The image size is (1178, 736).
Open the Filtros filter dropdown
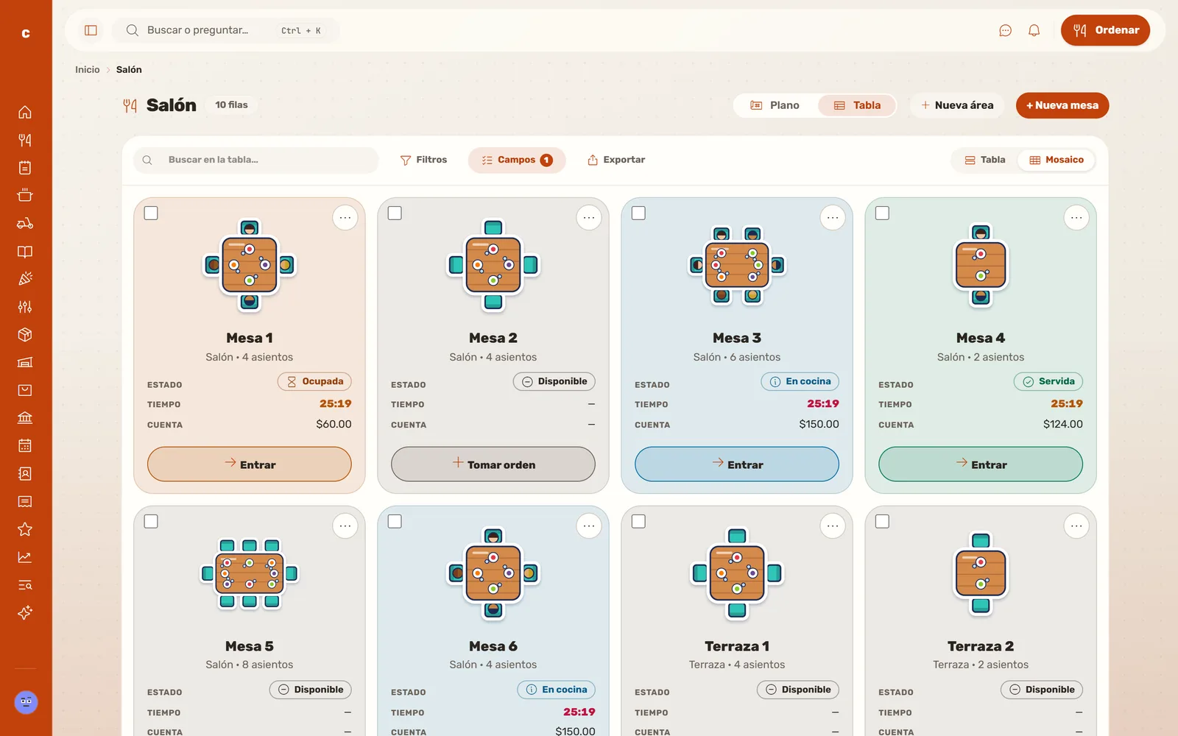pyautogui.click(x=423, y=160)
